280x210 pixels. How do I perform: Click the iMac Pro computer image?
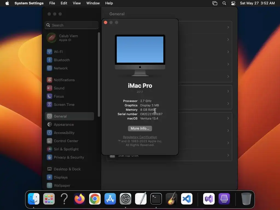tap(140, 56)
